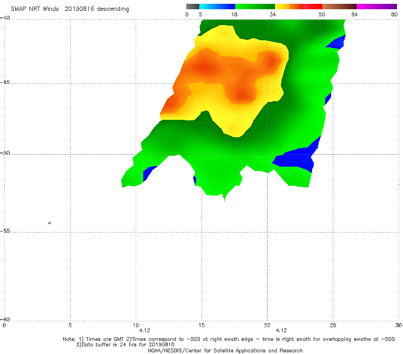Click the yellow-orange segment past 34 on the colorbar

point(289,7)
